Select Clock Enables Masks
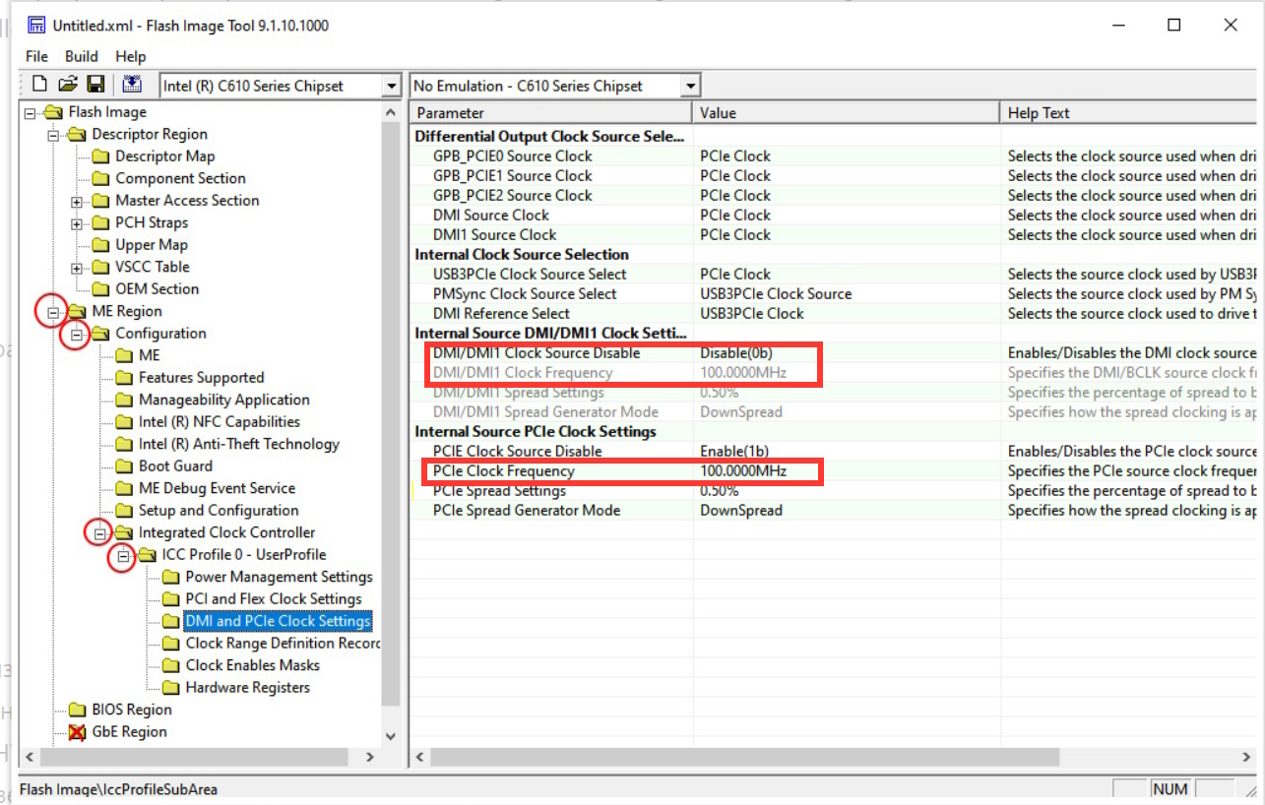 click(x=252, y=665)
